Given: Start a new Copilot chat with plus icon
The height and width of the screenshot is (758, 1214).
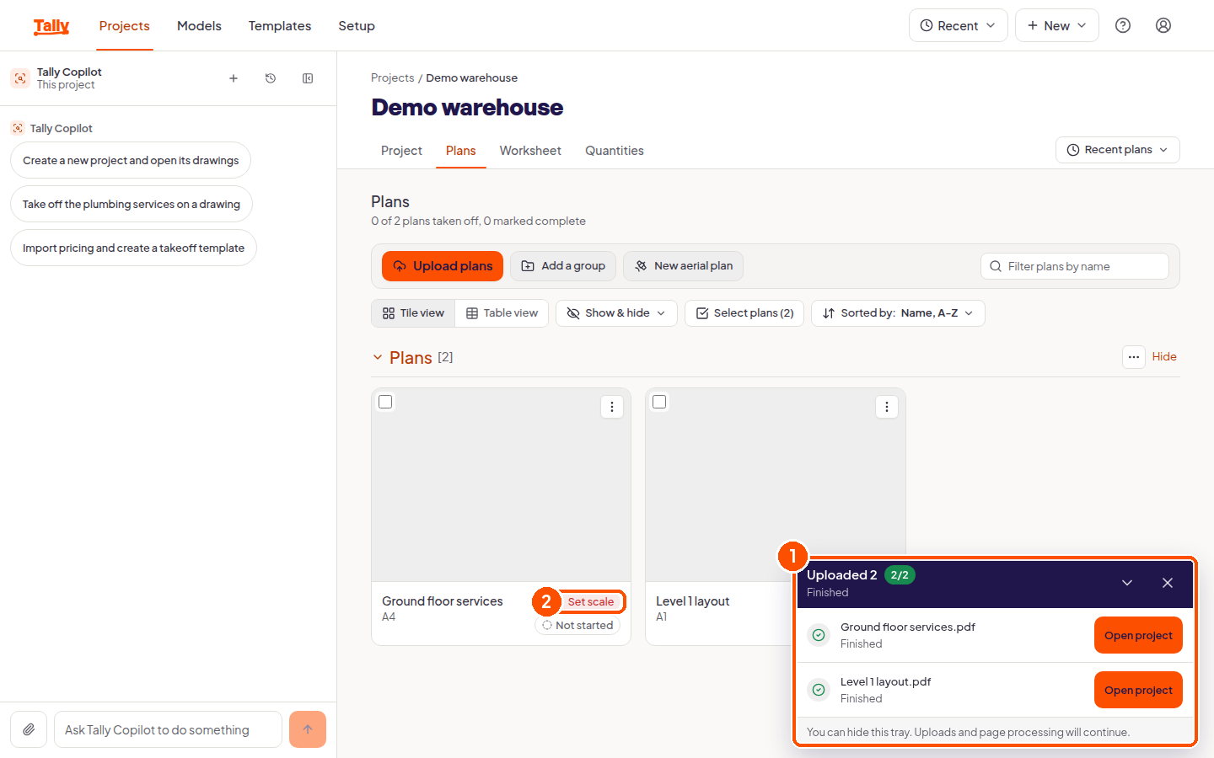Looking at the screenshot, I should coord(234,78).
